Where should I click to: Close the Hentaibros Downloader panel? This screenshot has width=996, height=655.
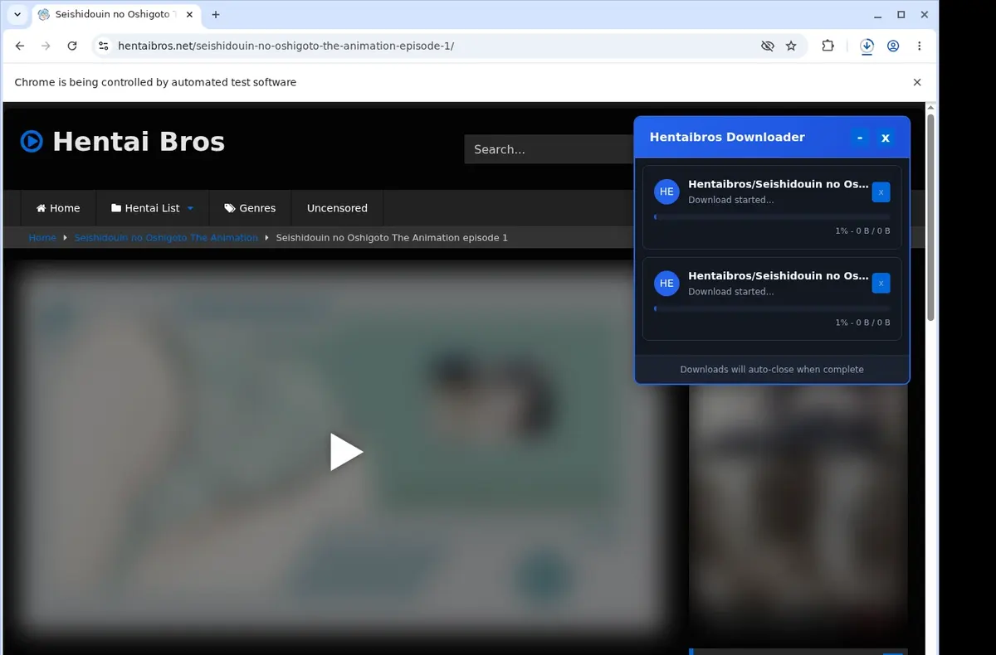coord(886,138)
